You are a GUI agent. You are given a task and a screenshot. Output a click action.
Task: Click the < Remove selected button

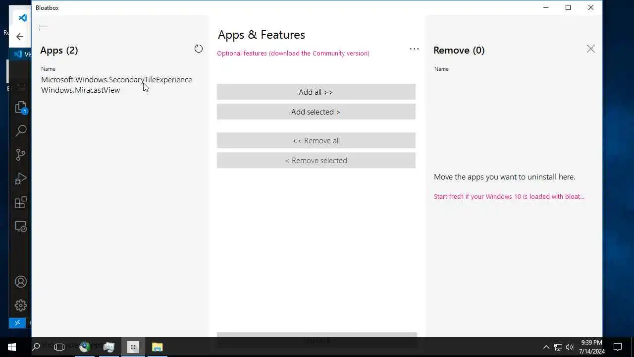click(x=316, y=160)
